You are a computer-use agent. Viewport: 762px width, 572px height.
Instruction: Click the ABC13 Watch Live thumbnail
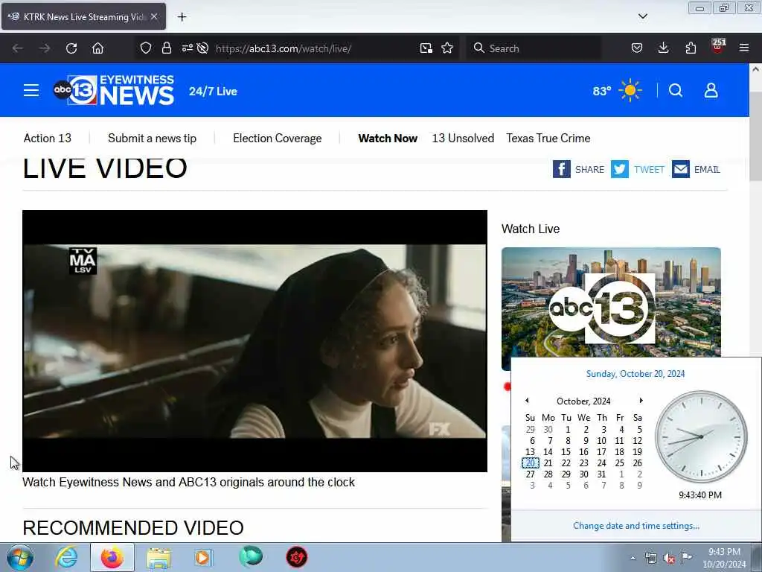(611, 309)
